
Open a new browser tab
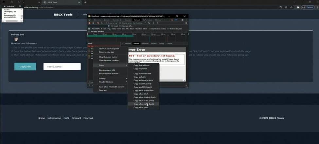85,2
